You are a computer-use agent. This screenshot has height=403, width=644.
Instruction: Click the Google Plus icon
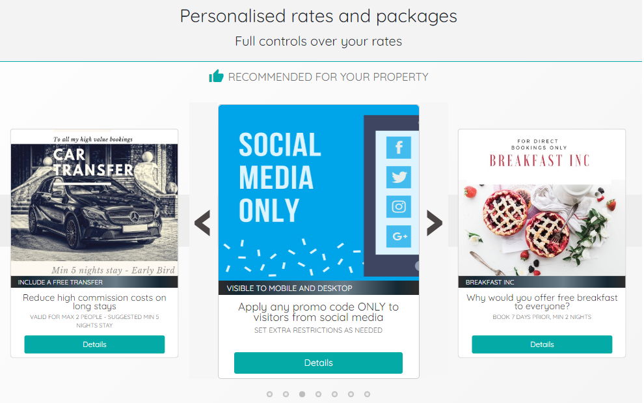click(x=398, y=236)
